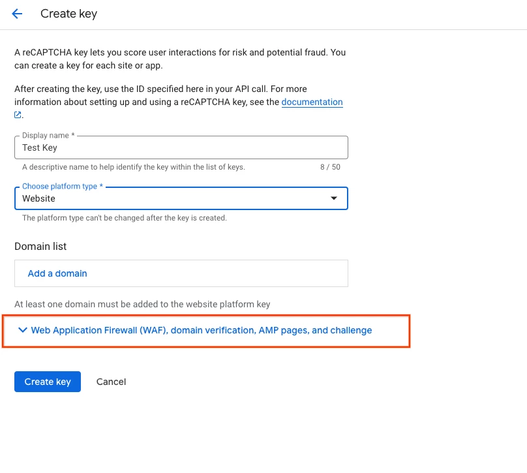
Task: Click the dropdown caret beside Website
Action: (x=334, y=198)
